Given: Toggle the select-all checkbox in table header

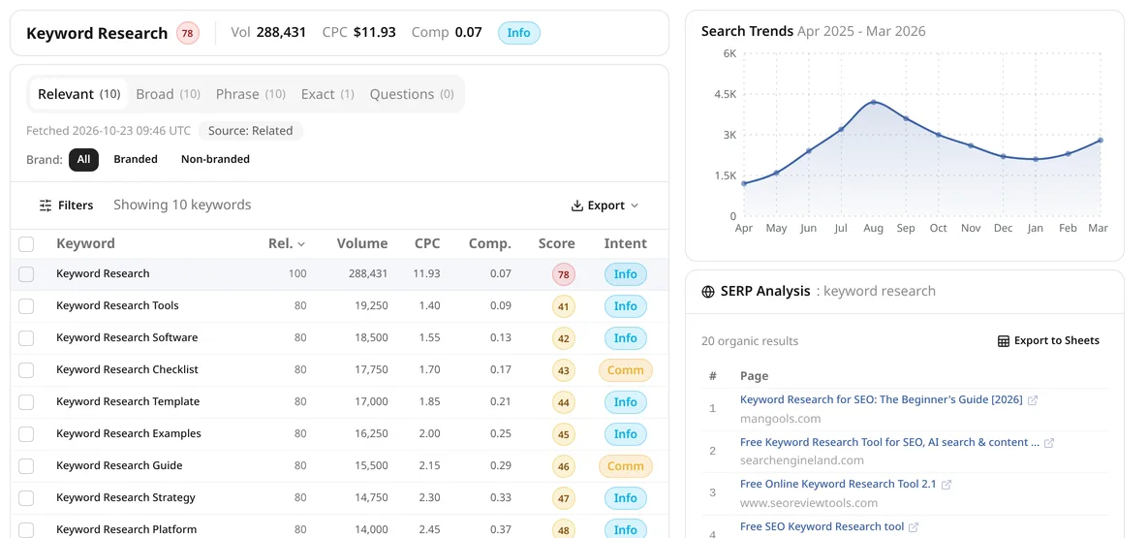Looking at the screenshot, I should click(x=26, y=244).
